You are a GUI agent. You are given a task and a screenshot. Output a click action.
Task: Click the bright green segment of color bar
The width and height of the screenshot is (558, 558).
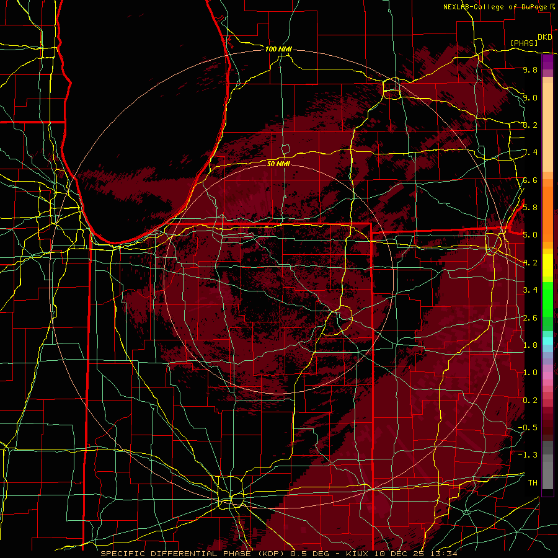(547, 299)
